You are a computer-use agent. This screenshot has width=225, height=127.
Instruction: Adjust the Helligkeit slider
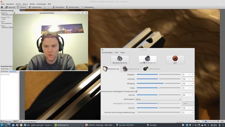tap(159, 74)
